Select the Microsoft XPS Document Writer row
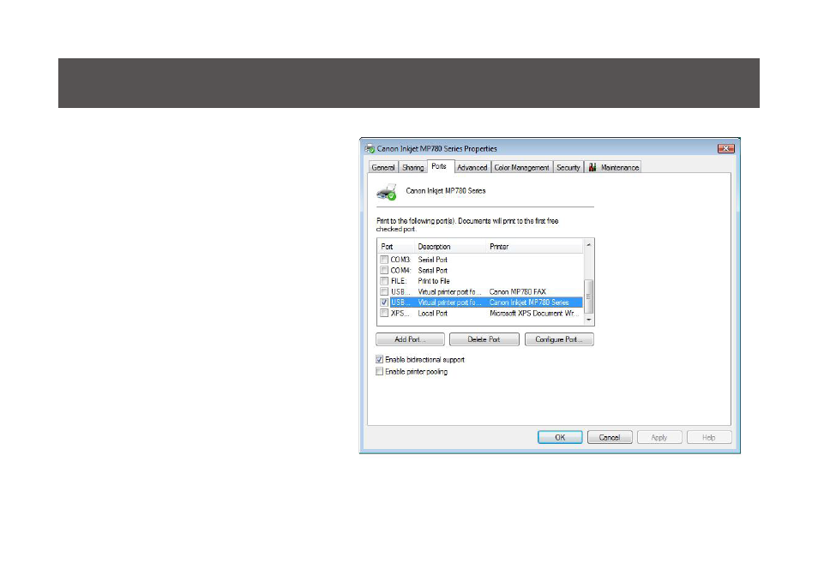The image size is (818, 569). tap(480, 314)
